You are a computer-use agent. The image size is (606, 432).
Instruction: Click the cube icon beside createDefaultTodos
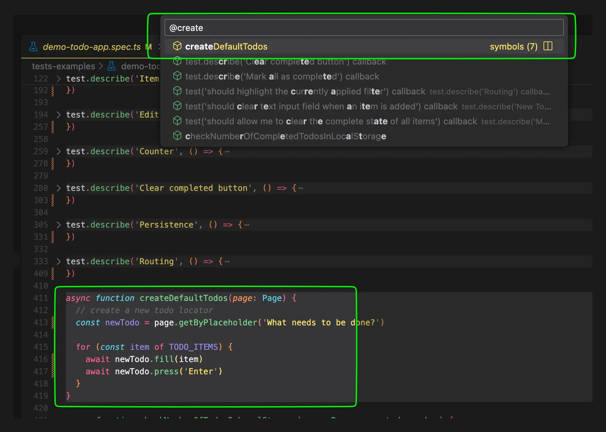(x=177, y=46)
